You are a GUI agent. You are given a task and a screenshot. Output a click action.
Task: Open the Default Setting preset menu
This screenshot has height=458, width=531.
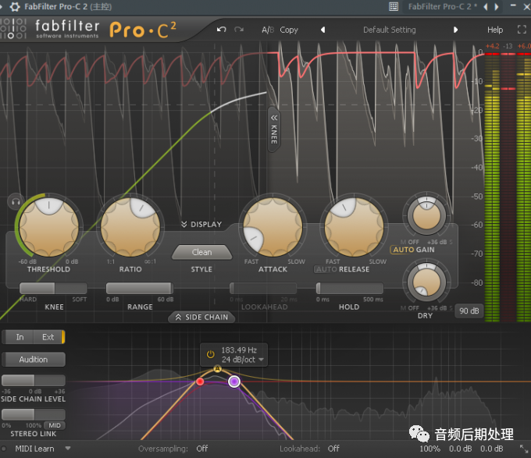click(390, 30)
